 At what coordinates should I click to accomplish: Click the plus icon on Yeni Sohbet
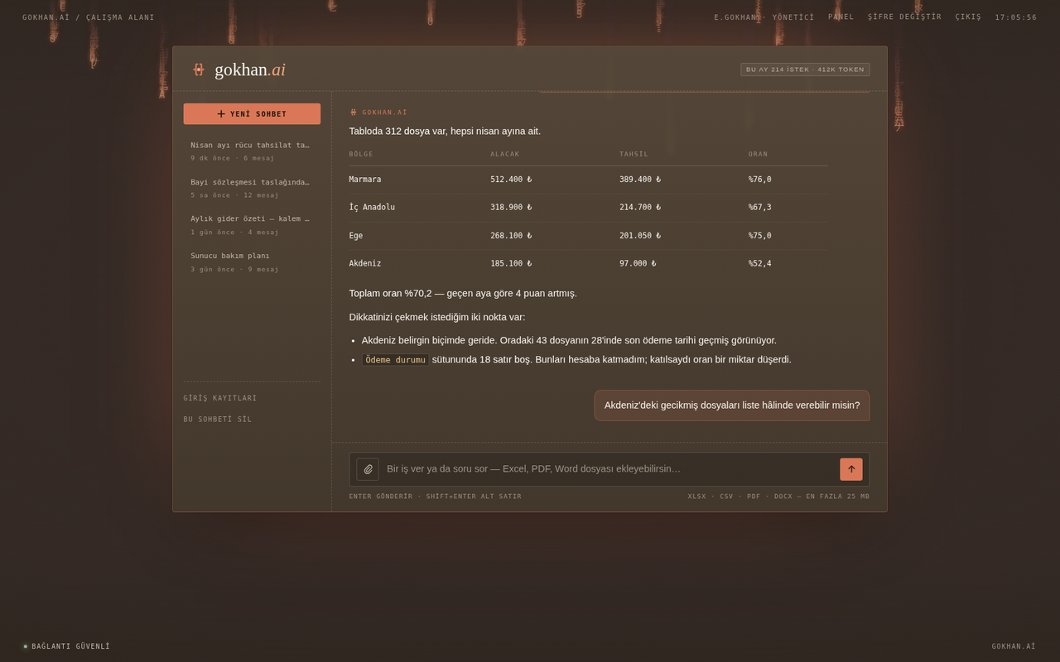pyautogui.click(x=221, y=114)
